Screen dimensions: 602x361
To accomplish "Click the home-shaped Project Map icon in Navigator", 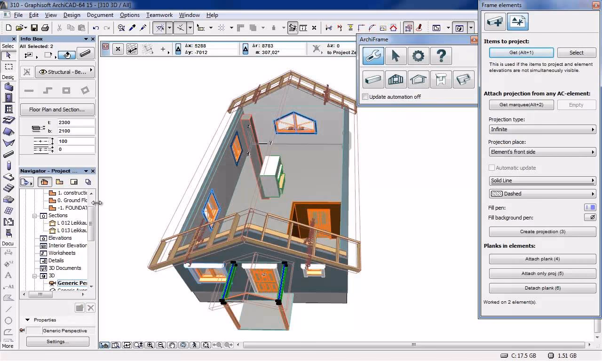I will [44, 182].
